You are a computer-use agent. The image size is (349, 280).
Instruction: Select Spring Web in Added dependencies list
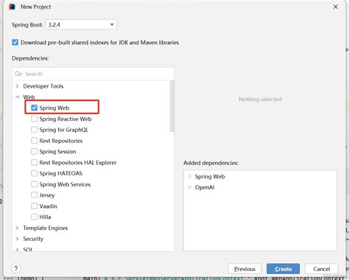[x=210, y=176]
